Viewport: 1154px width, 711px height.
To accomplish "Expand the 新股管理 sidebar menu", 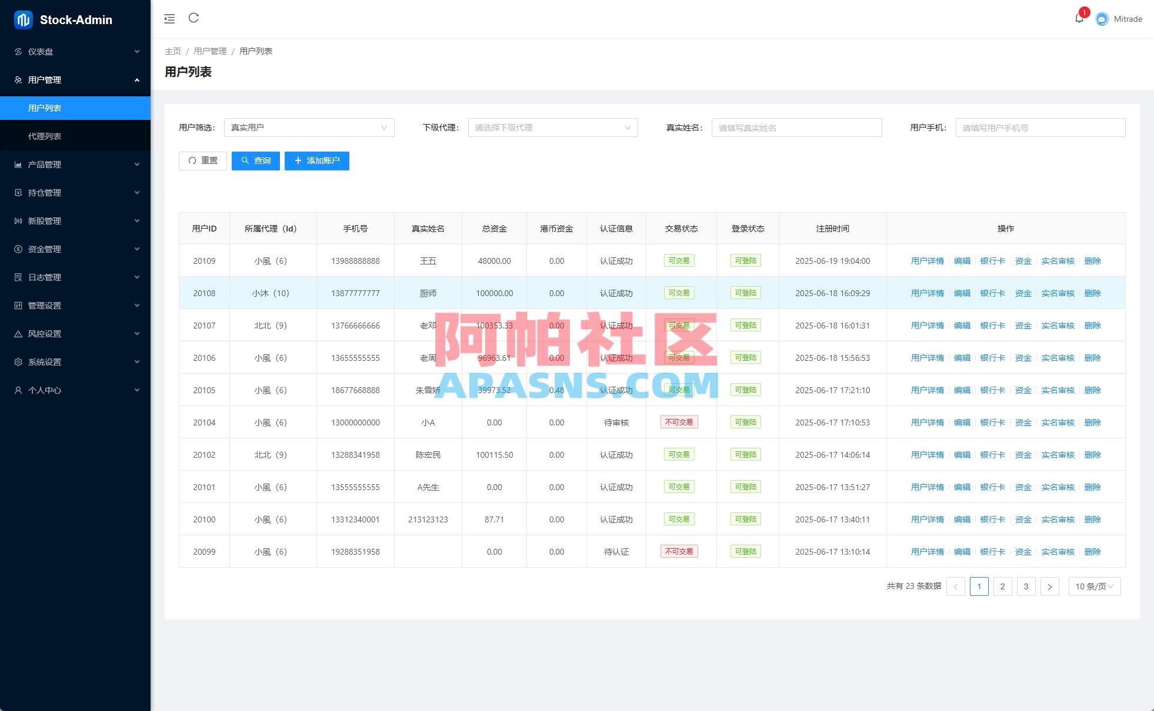I will coord(75,221).
